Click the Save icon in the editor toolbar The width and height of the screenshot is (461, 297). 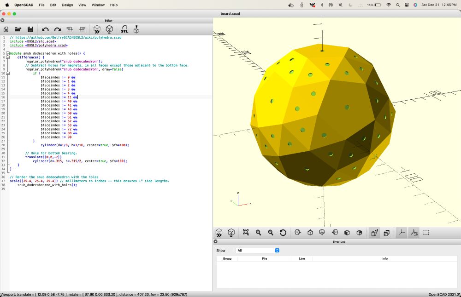pyautogui.click(x=30, y=29)
